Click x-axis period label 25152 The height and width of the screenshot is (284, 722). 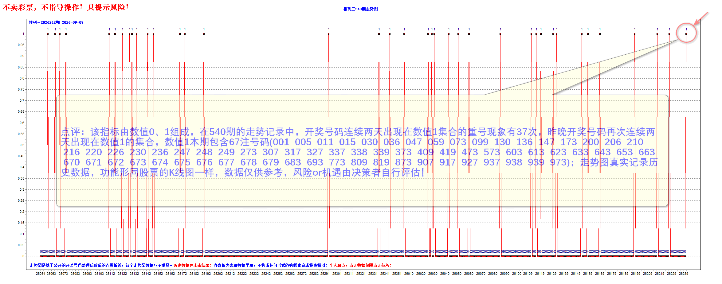click(x=158, y=274)
